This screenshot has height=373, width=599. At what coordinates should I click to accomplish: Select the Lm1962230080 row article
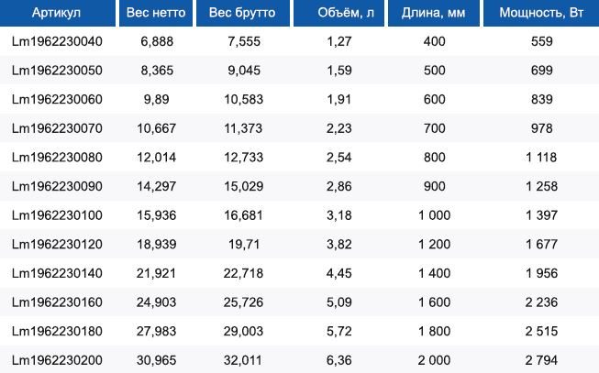pyautogui.click(x=57, y=158)
